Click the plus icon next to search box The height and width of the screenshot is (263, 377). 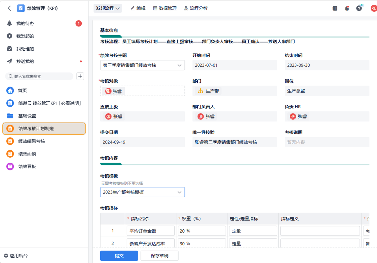[x=80, y=76]
